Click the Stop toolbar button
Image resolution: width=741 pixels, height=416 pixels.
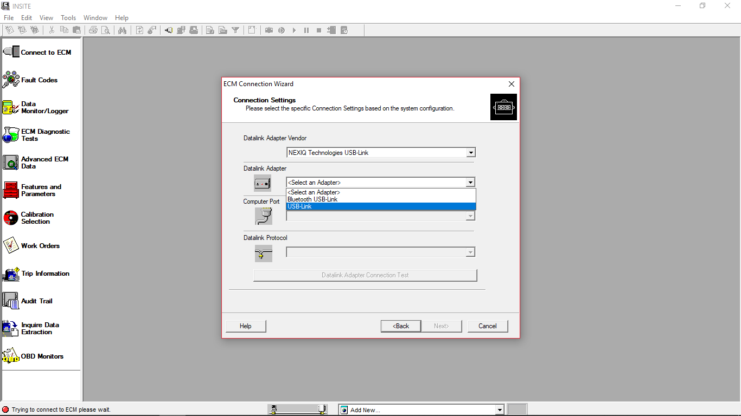(319, 30)
